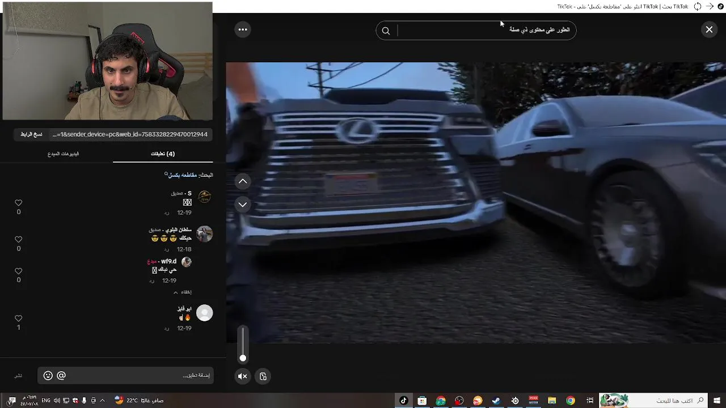Reply to the comment by S
The image size is (726, 408).
point(167,213)
